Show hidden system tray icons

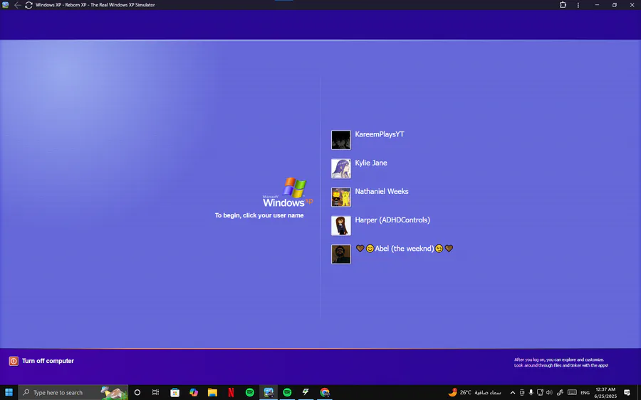click(x=512, y=393)
